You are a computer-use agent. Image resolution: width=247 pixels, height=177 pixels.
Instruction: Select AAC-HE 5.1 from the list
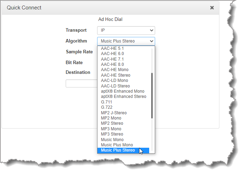(112, 48)
